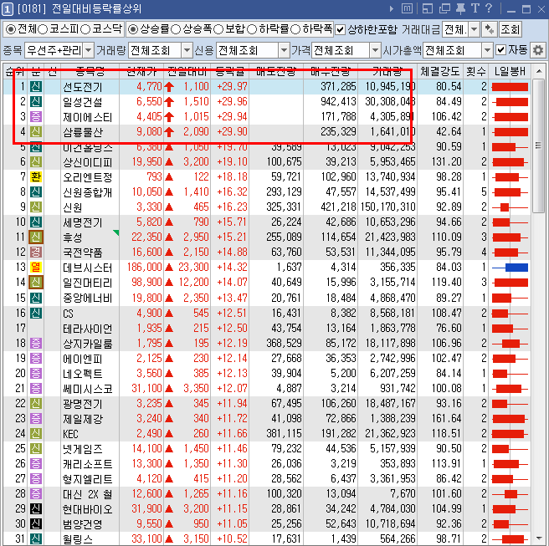This screenshot has width=549, height=546.
Task: Select the 하락률 radio button
Action: [252, 29]
